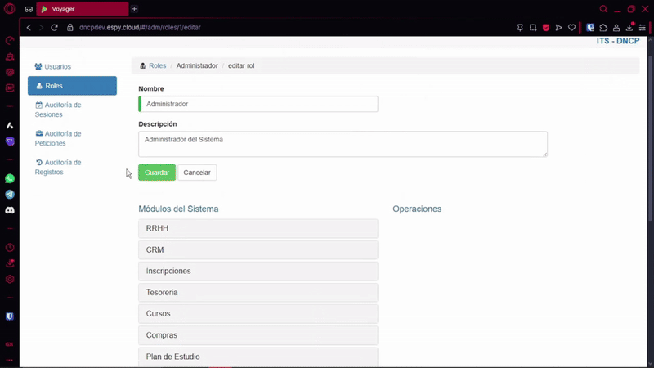The width and height of the screenshot is (654, 368).
Task: Expand the Tesoreria module panel
Action: coord(258,292)
